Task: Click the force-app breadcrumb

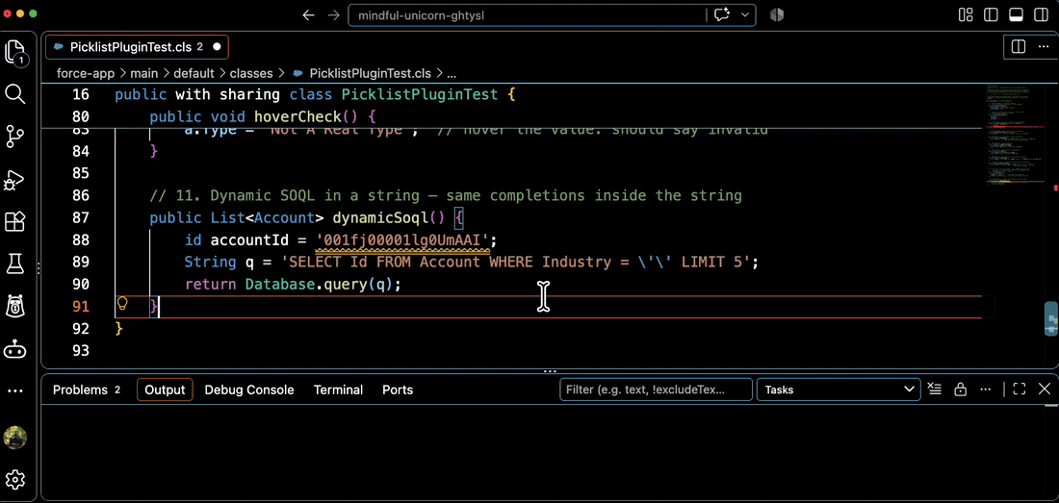Action: coord(86,73)
